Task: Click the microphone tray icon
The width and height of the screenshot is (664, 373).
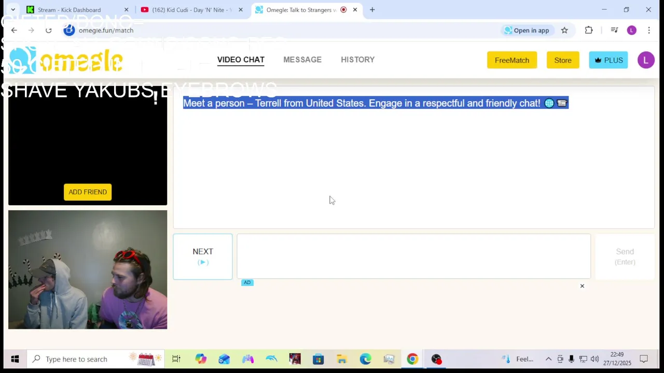Action: (571, 359)
